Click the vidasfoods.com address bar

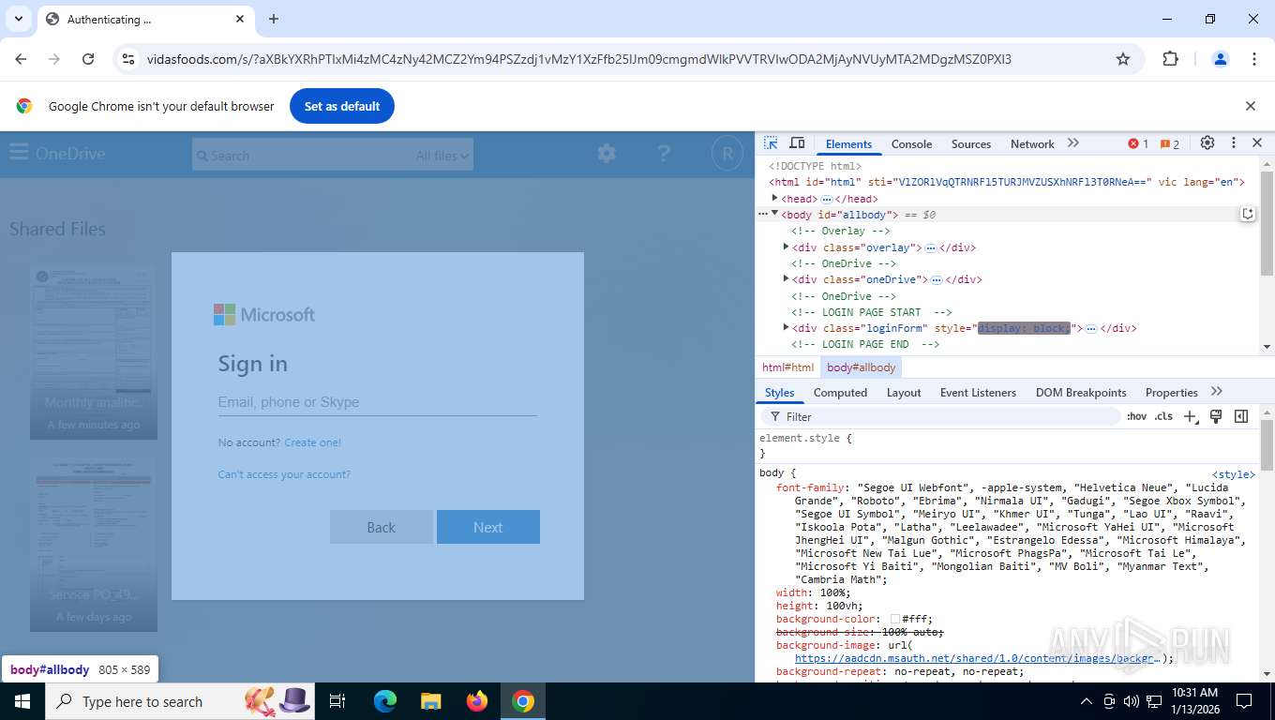[x=579, y=59]
